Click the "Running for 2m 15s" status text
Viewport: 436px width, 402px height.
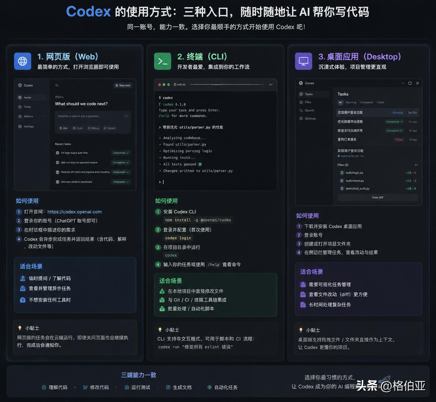click(x=351, y=156)
